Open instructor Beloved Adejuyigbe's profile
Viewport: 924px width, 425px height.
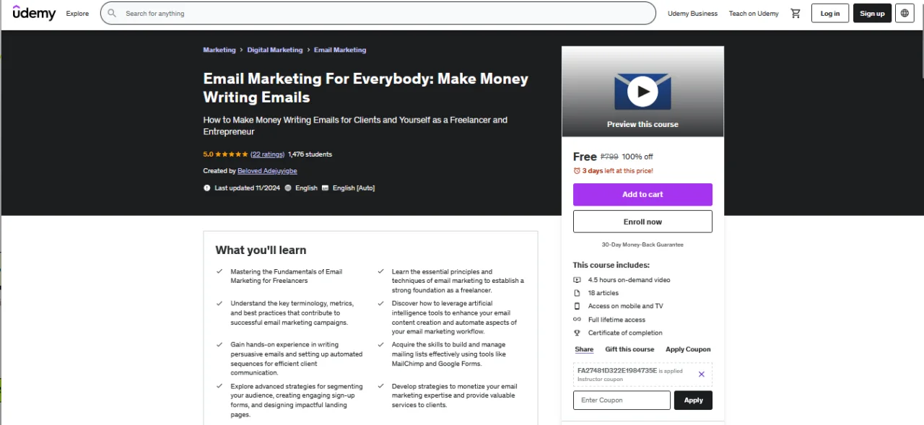[267, 171]
